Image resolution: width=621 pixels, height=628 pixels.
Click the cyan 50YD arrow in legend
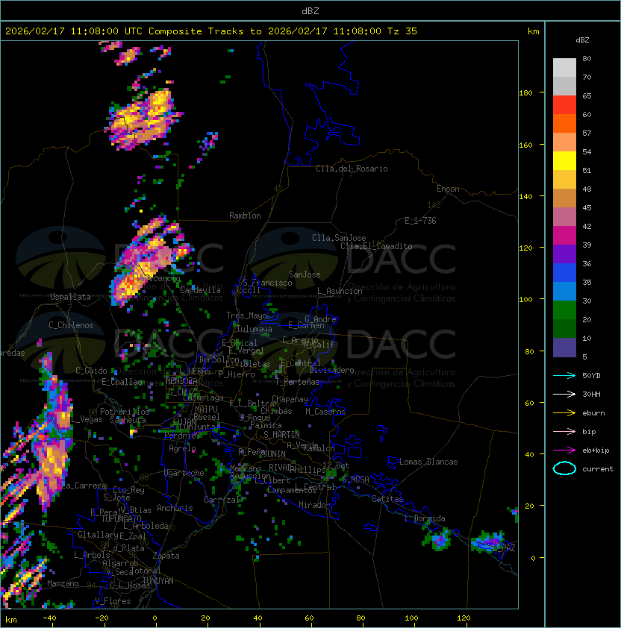click(564, 376)
